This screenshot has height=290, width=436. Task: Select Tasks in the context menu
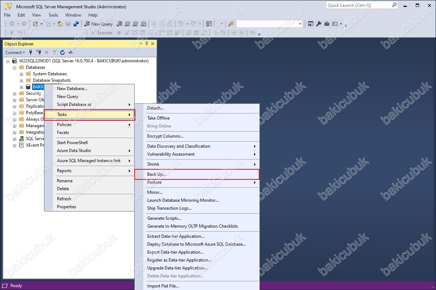(x=89, y=115)
